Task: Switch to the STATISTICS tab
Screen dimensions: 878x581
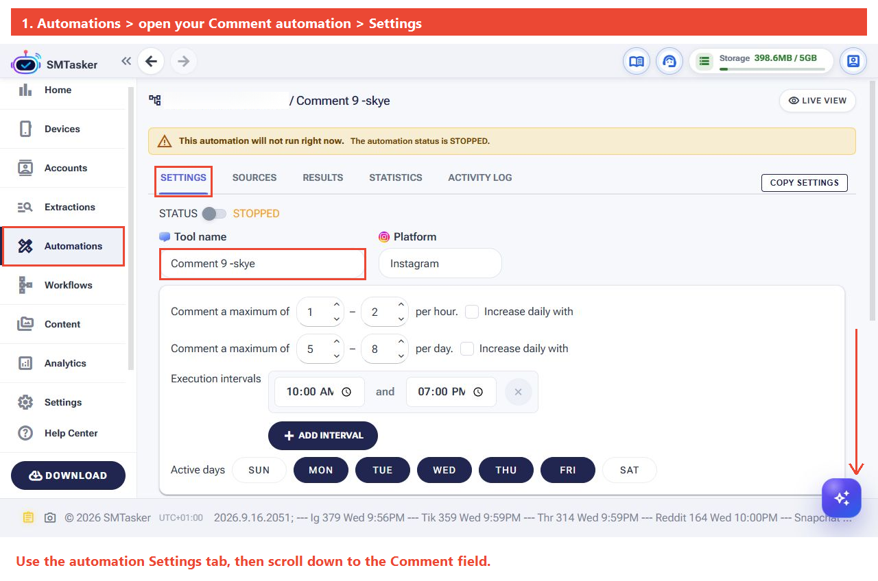Action: point(396,177)
